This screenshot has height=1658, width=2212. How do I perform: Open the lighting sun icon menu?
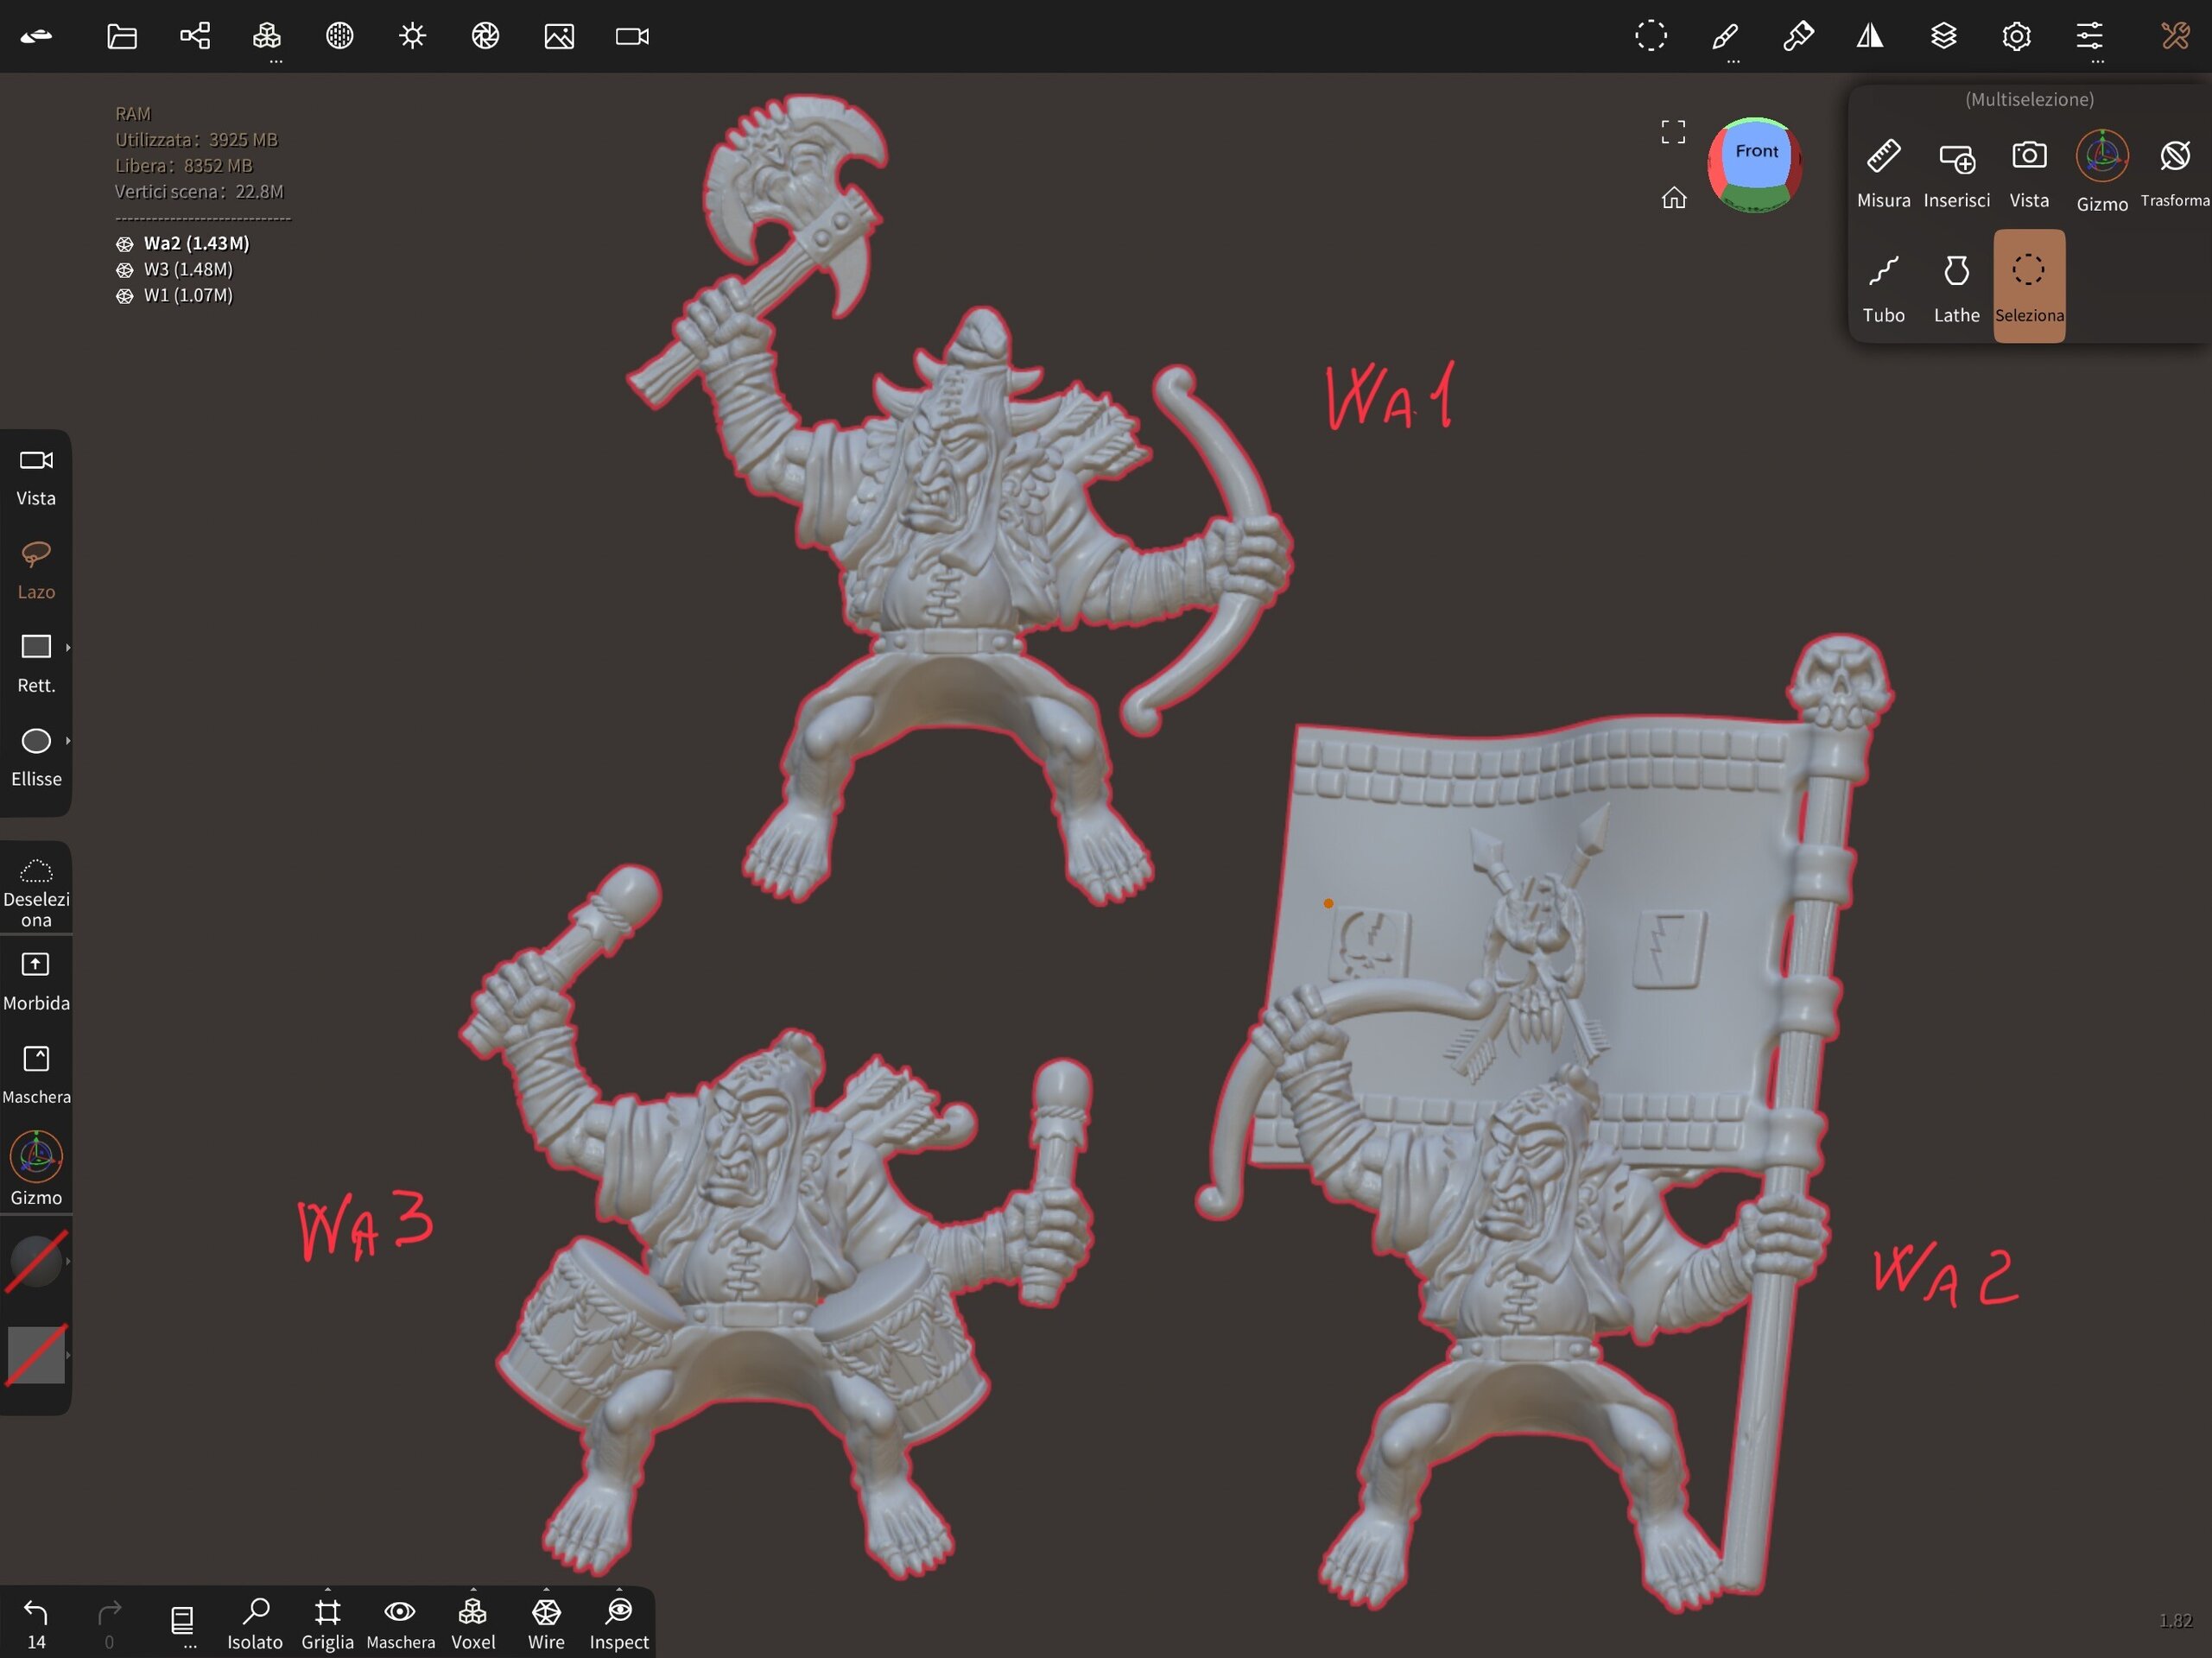point(412,37)
